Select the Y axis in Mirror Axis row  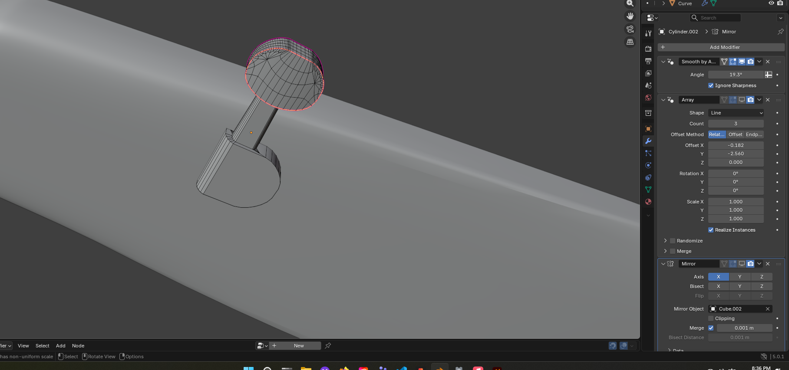click(740, 277)
